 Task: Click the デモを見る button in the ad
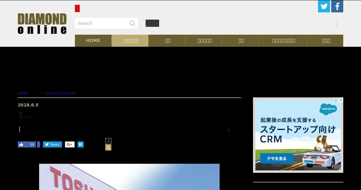pos(277,158)
